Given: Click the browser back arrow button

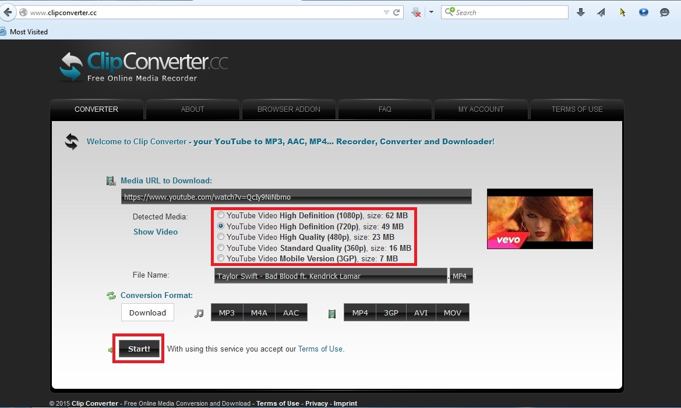Looking at the screenshot, I should [8, 12].
